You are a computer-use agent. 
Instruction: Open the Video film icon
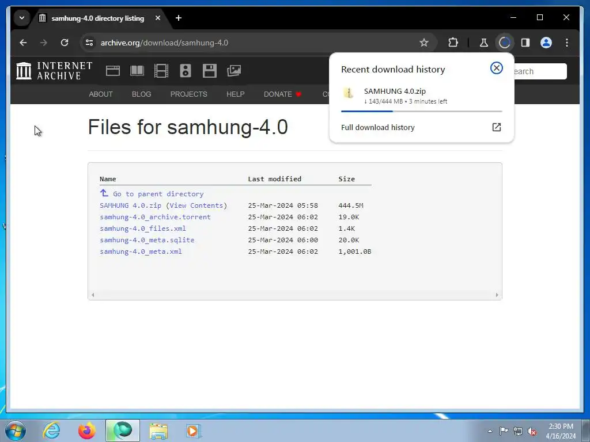tap(161, 71)
